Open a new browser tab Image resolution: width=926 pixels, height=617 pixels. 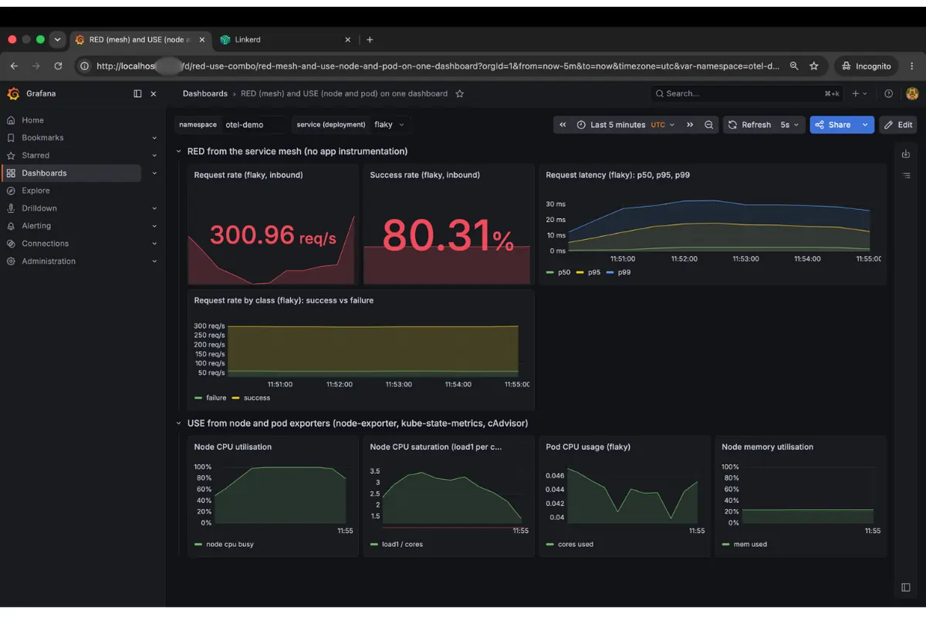pos(370,39)
